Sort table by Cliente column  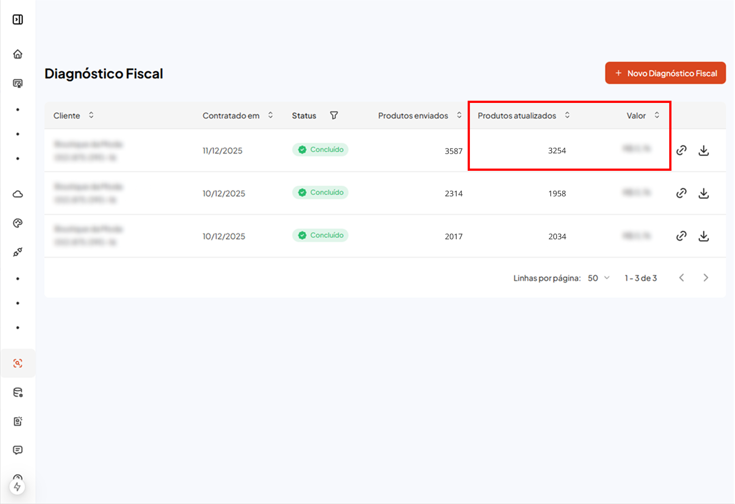[x=91, y=115]
